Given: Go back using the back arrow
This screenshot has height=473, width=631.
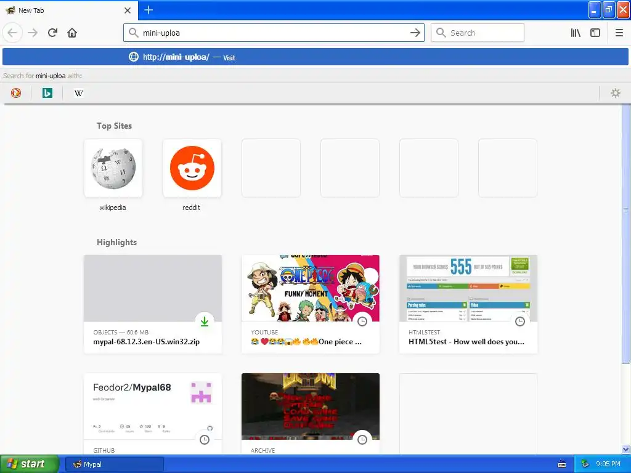Looking at the screenshot, I should coord(12,33).
